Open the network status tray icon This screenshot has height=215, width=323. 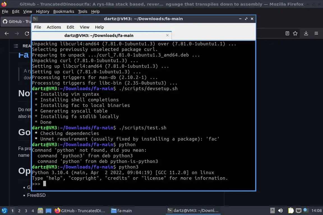pyautogui.click(x=299, y=211)
